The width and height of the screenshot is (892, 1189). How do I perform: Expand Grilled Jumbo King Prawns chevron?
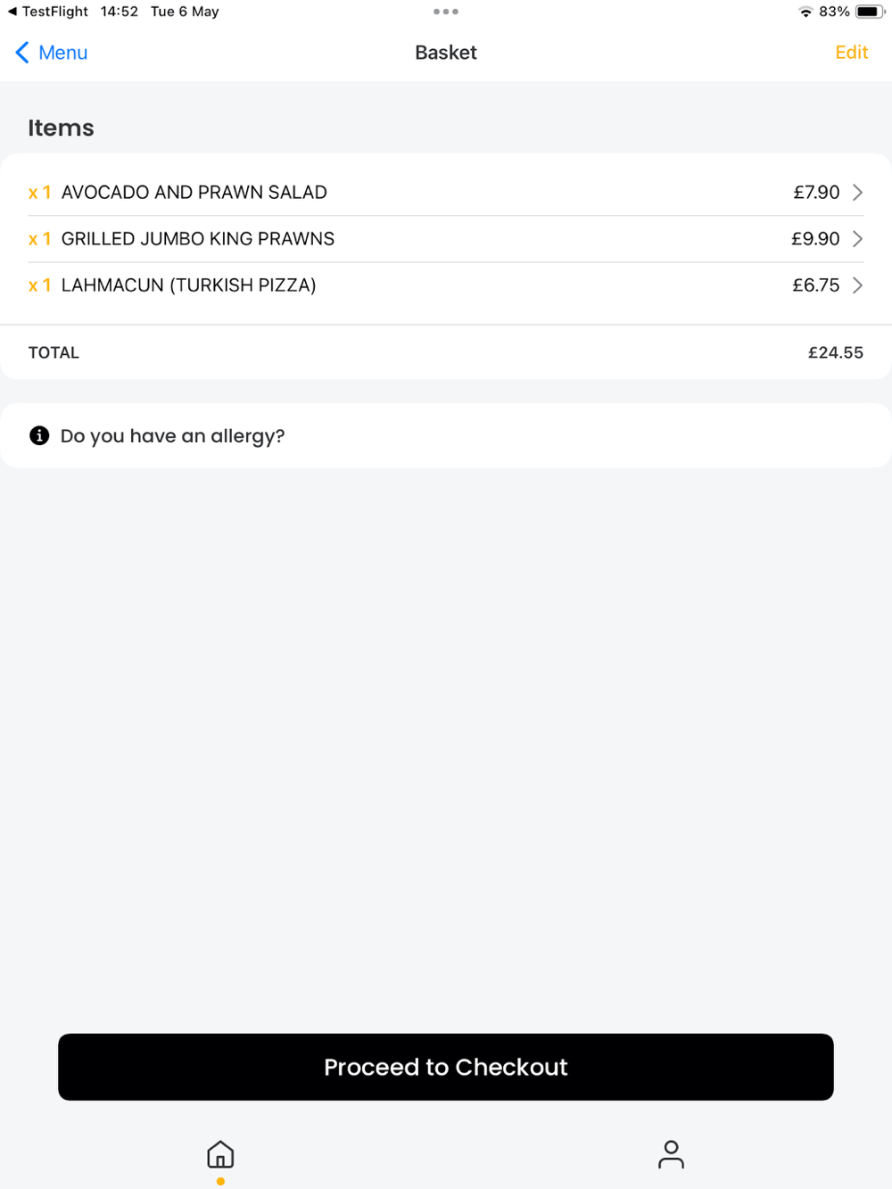857,239
